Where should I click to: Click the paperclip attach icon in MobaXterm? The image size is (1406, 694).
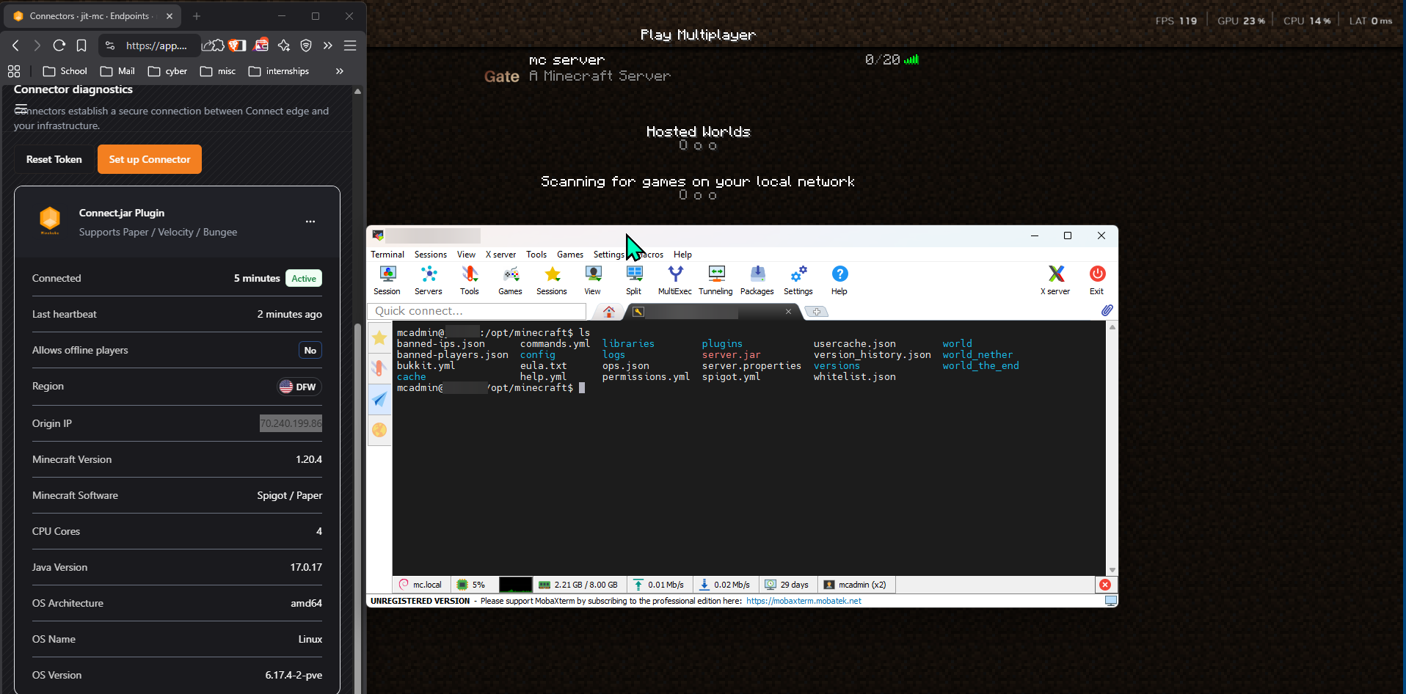[x=1107, y=311]
